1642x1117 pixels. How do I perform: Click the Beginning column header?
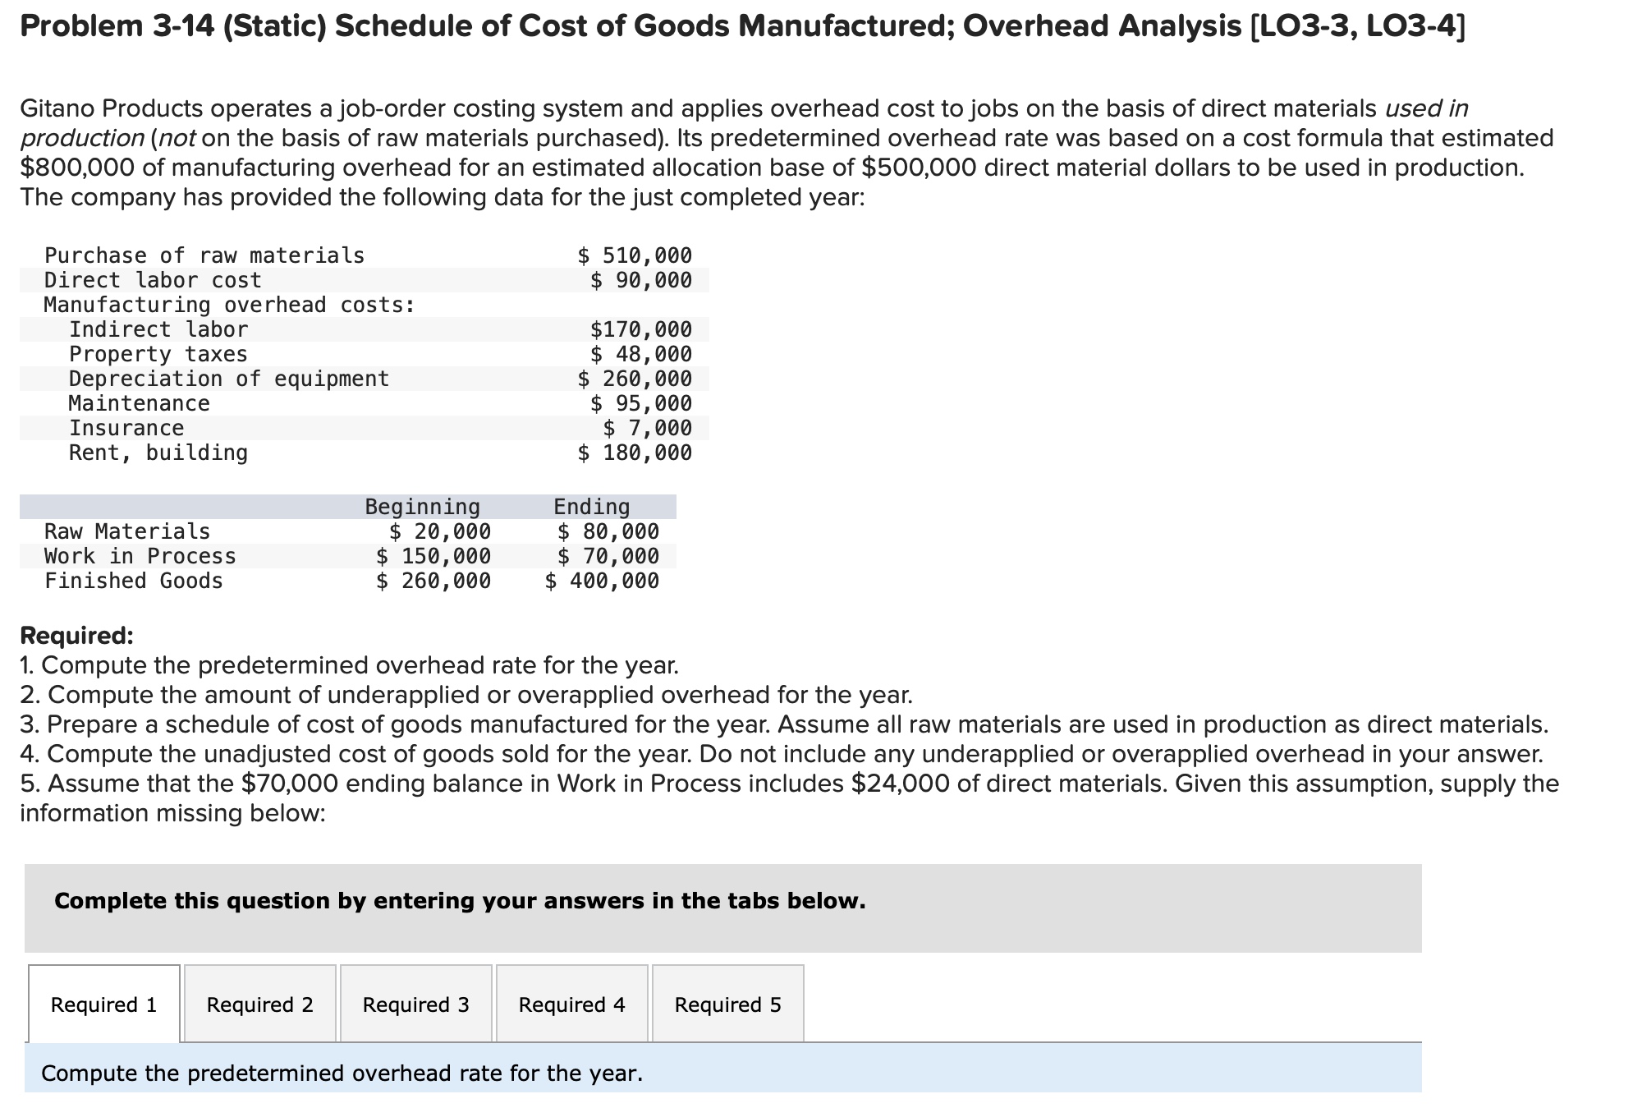click(423, 507)
